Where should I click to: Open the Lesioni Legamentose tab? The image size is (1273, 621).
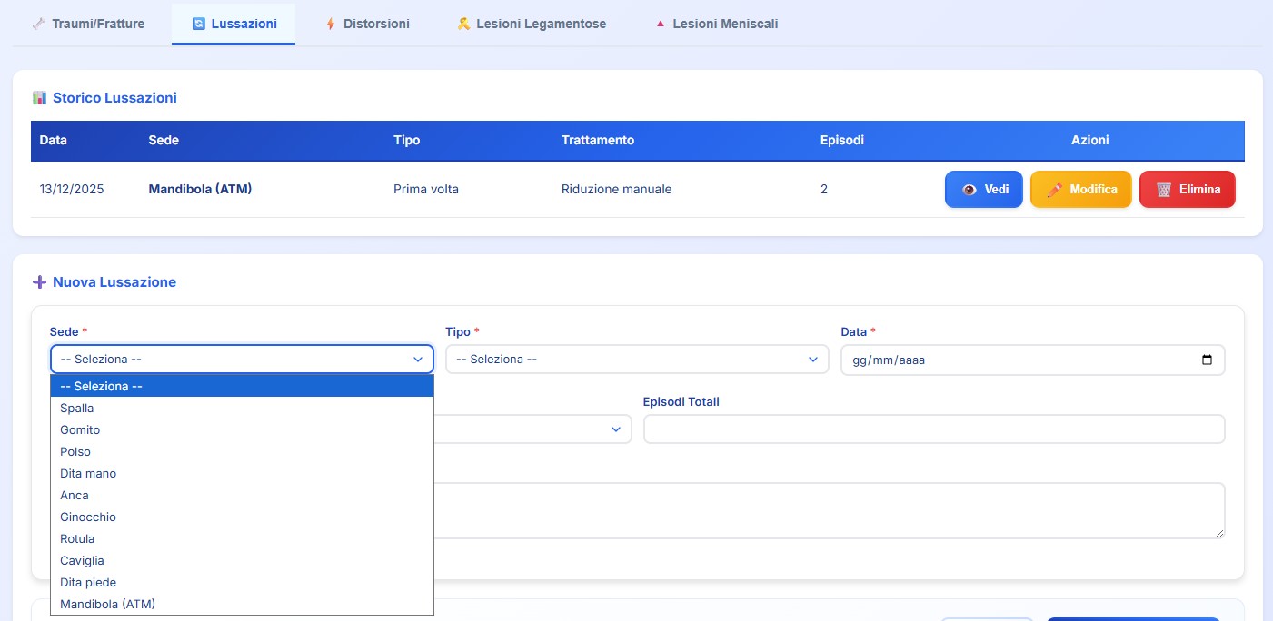click(x=531, y=24)
